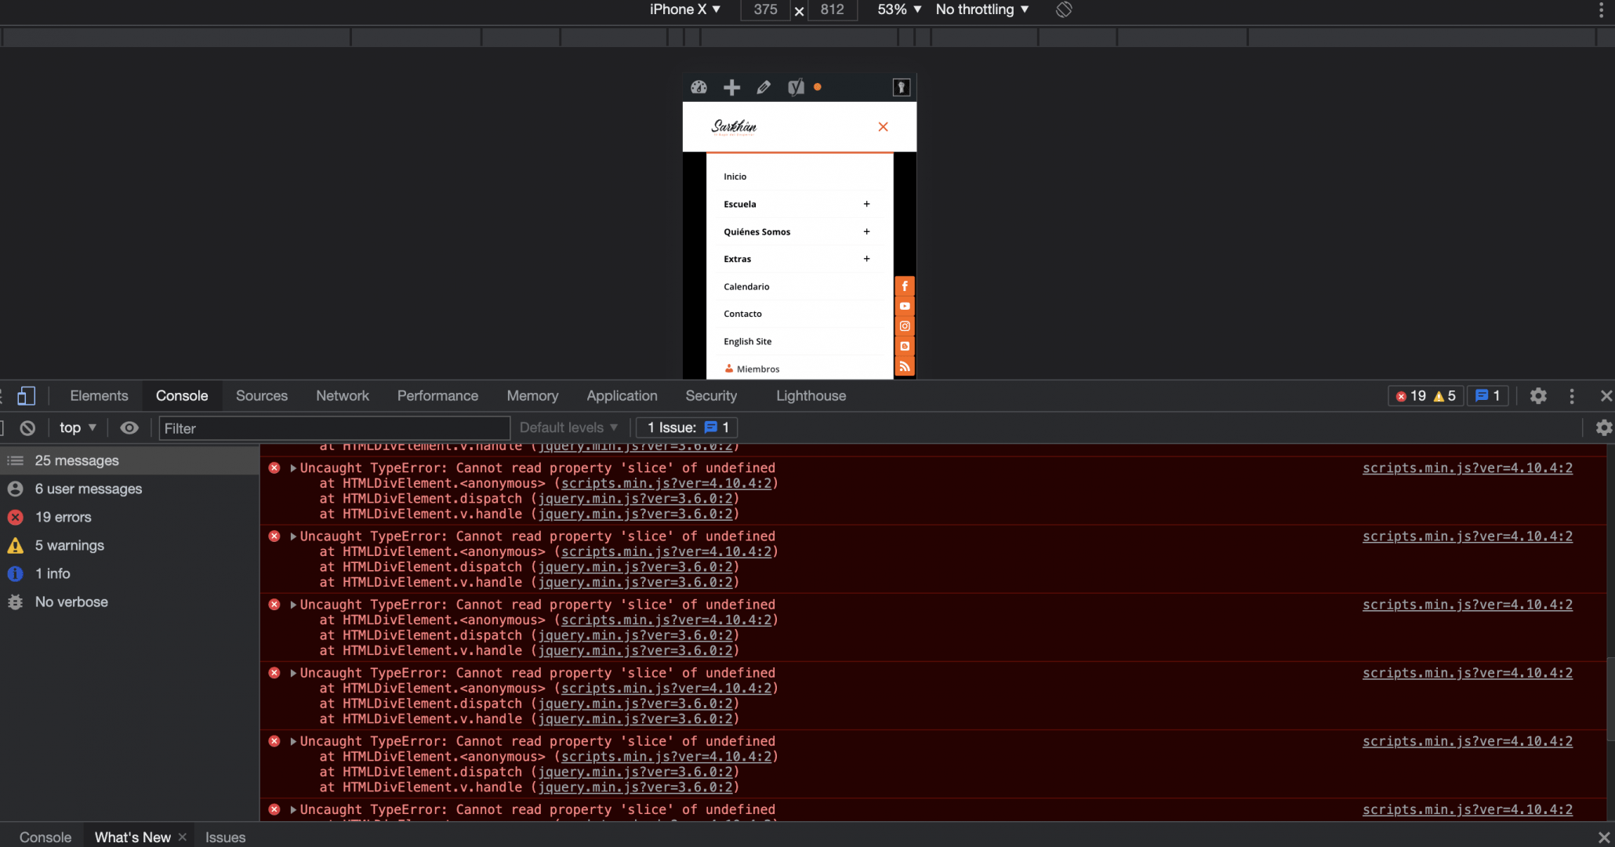Click the warning count badge showing 5
This screenshot has height=847, width=1615.
coord(1444,396)
